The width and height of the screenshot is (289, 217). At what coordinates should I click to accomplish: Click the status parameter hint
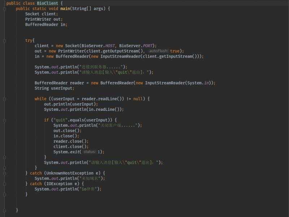tap(90, 152)
